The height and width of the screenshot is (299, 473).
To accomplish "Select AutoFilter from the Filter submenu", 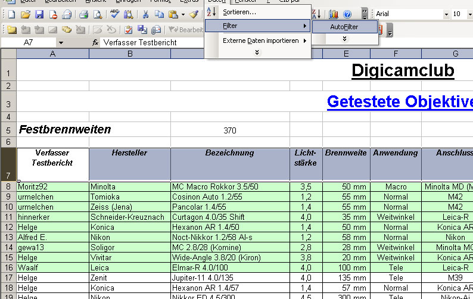I will click(x=344, y=27).
